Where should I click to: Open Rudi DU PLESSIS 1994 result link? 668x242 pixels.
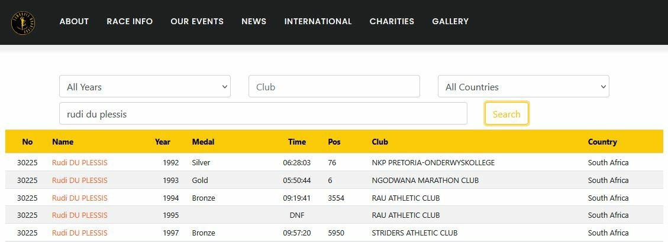pyautogui.click(x=80, y=198)
